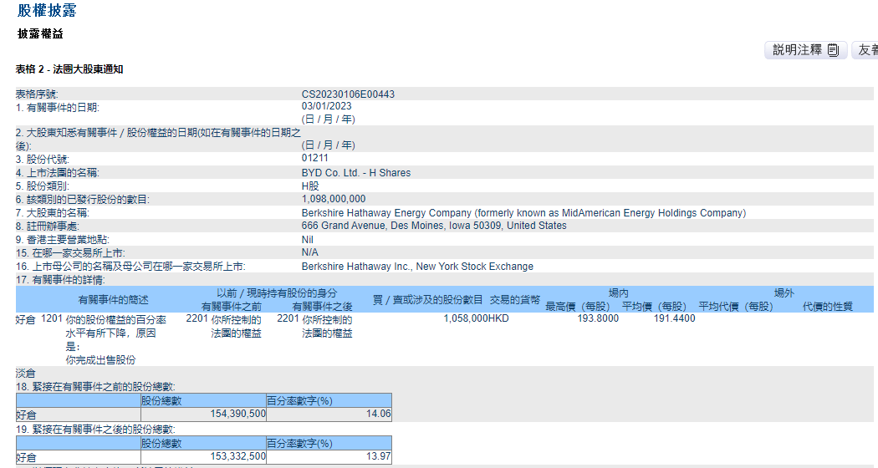Click the 有關事件的簡述 column header
Image resolution: width=878 pixels, height=468 pixels.
tap(113, 300)
